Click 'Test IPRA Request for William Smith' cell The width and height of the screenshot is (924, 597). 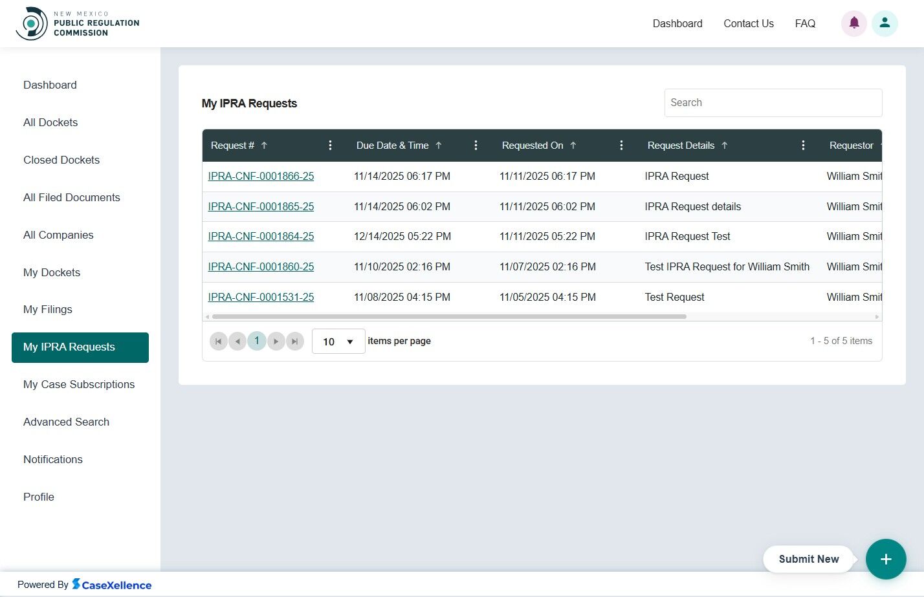[727, 266]
